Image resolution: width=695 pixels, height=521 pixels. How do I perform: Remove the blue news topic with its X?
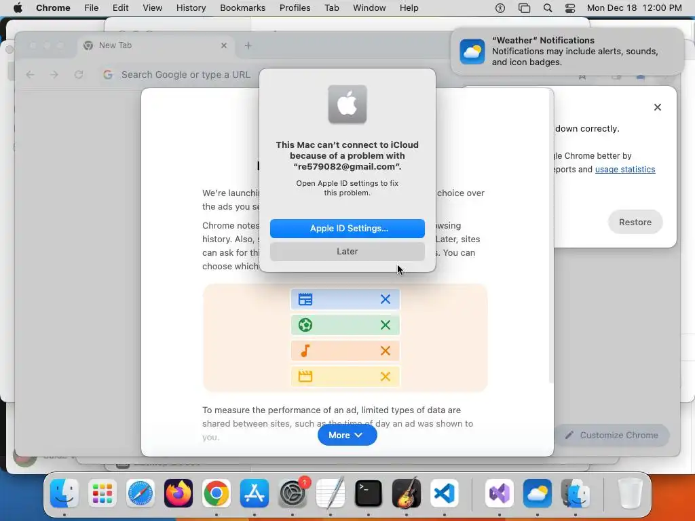[x=386, y=299]
